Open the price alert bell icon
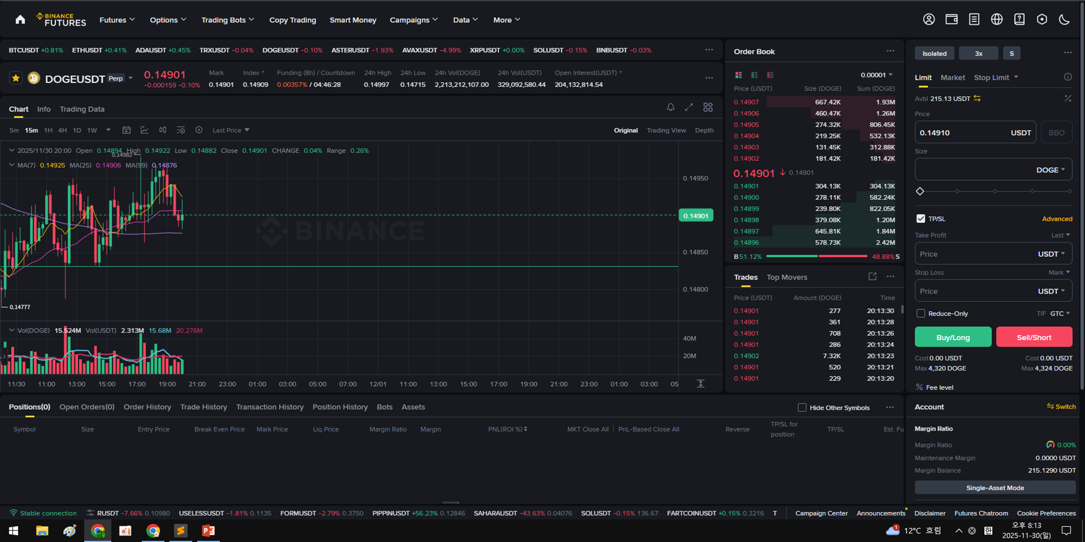The width and height of the screenshot is (1085, 542). click(x=671, y=107)
